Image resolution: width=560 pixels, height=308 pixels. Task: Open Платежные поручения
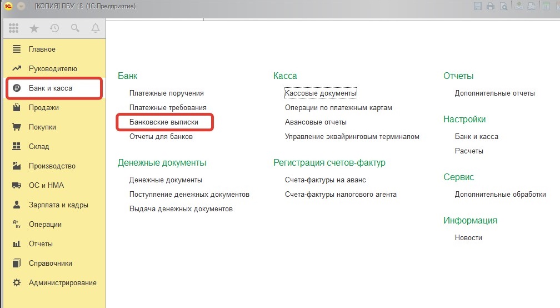[x=167, y=93]
